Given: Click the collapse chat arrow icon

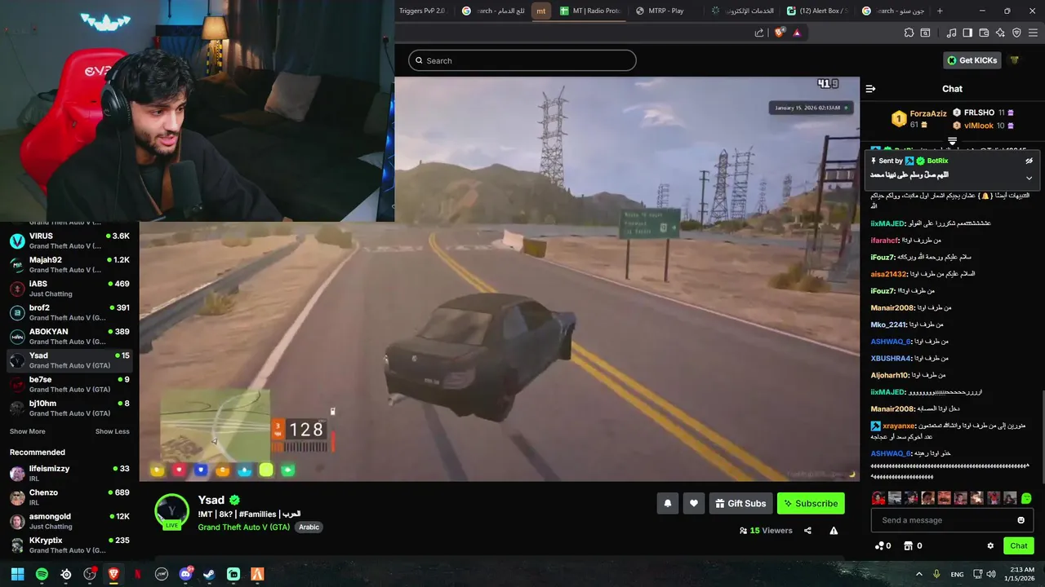Looking at the screenshot, I should [870, 89].
